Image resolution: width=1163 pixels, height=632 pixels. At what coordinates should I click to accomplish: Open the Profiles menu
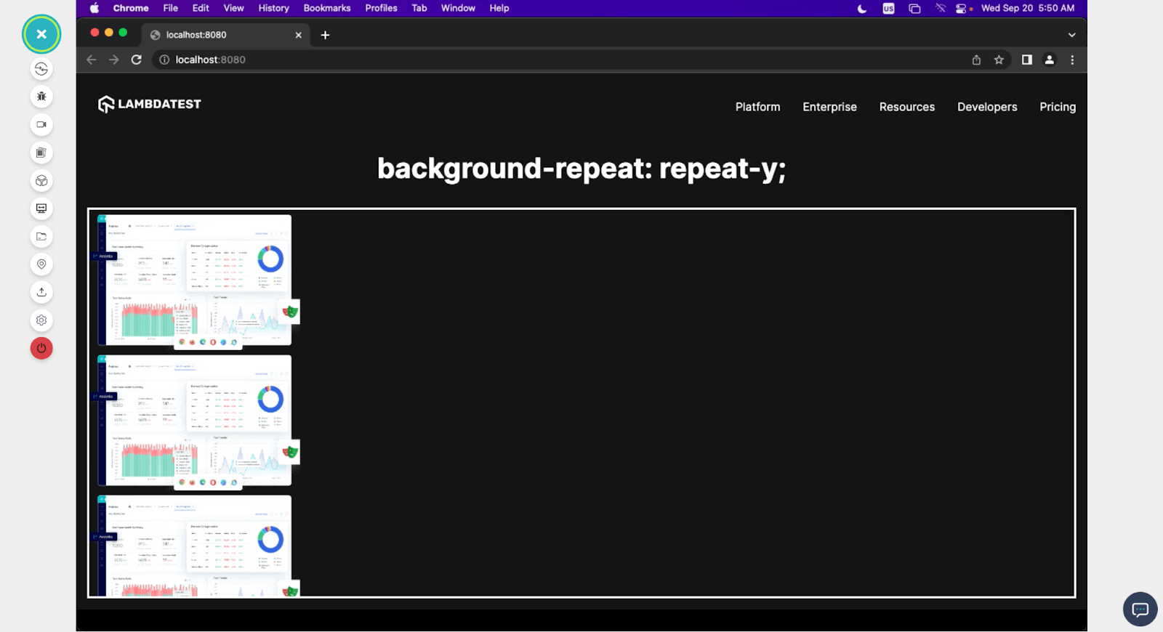coord(381,8)
